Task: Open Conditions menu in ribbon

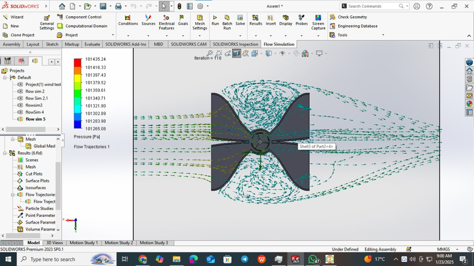Action: tap(128, 20)
